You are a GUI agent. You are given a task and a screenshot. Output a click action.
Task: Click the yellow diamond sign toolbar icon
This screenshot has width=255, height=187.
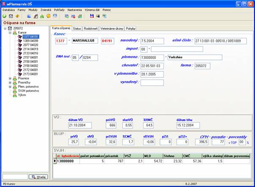click(17, 16)
